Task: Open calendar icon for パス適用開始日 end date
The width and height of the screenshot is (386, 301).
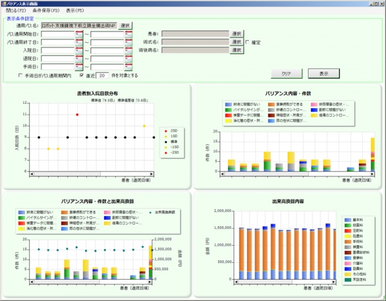Action: 128,34
